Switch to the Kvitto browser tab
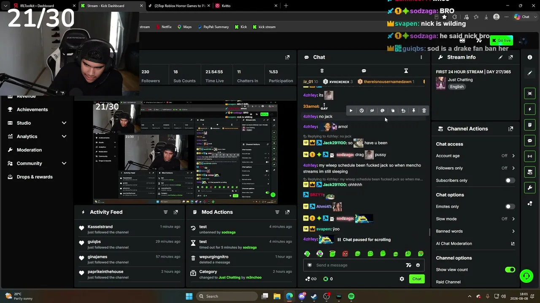540x303 pixels. 246,6
